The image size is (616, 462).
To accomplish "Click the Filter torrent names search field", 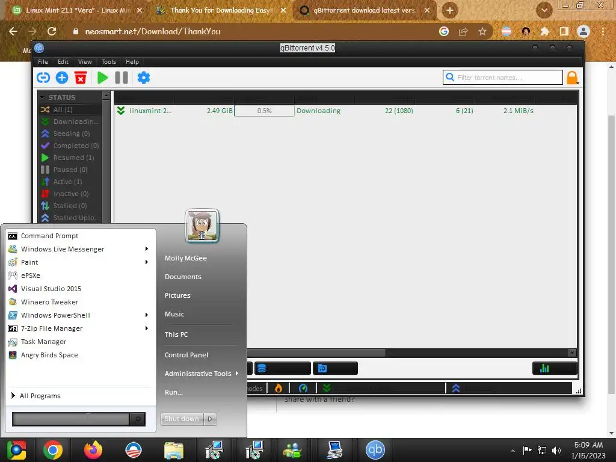I will pyautogui.click(x=503, y=78).
